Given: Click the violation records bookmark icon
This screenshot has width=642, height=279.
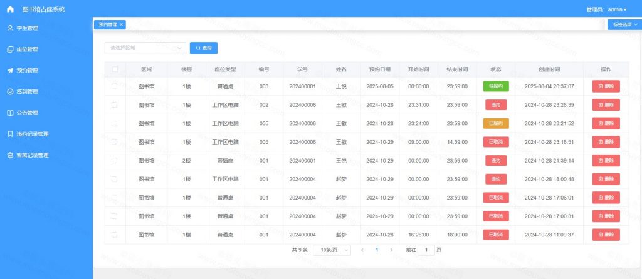Looking at the screenshot, I should click(x=10, y=134).
